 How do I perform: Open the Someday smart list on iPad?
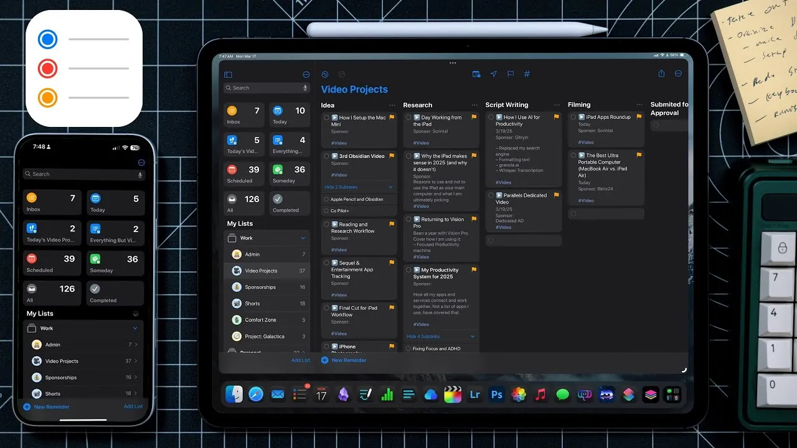290,174
